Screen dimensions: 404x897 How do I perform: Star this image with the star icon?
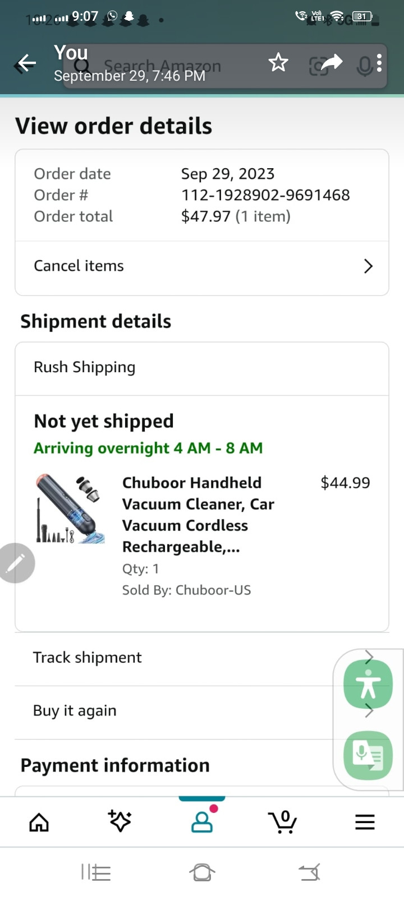[278, 63]
